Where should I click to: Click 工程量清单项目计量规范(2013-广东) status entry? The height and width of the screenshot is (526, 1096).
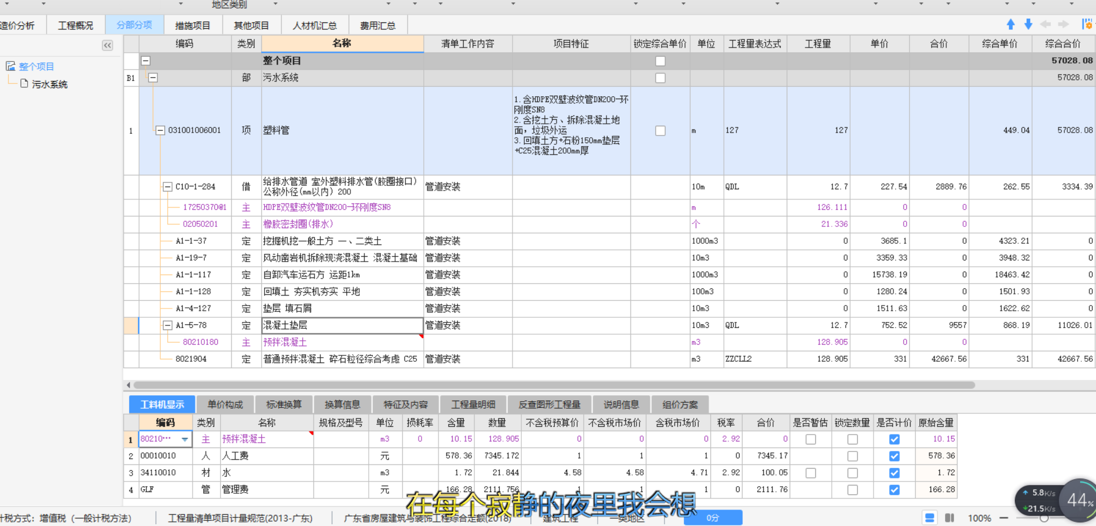pos(240,518)
